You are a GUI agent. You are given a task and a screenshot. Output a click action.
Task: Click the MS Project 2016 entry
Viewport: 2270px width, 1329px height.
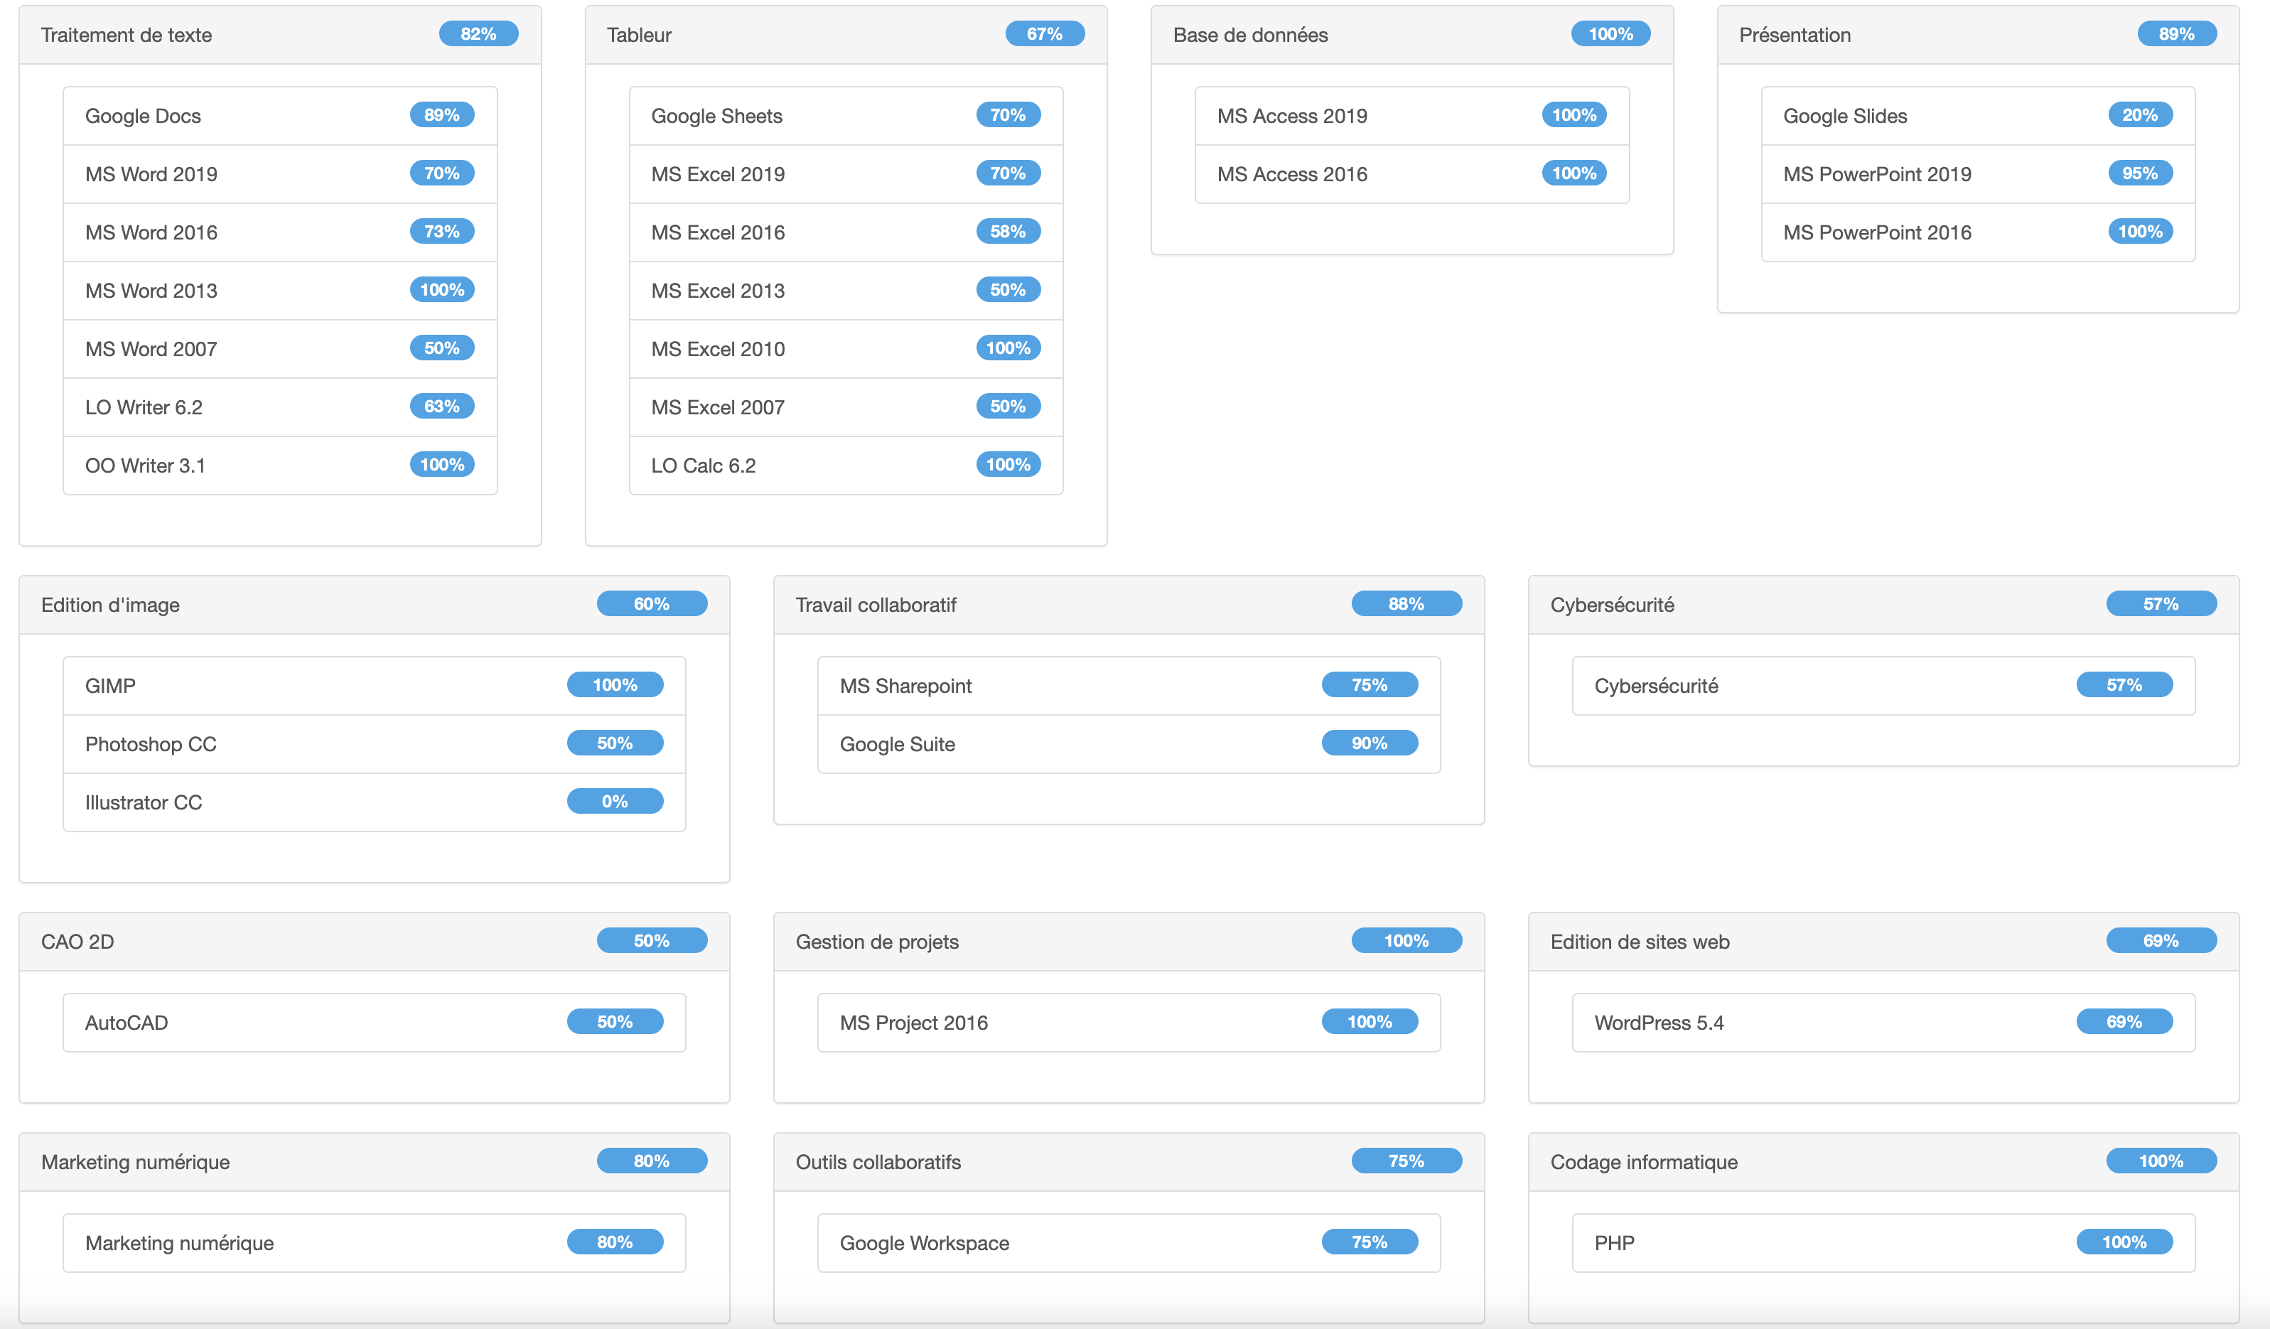pos(1128,1023)
